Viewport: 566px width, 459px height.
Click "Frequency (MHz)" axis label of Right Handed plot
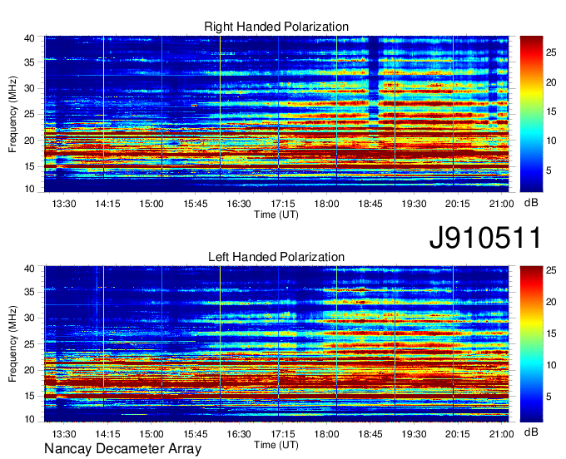point(12,114)
